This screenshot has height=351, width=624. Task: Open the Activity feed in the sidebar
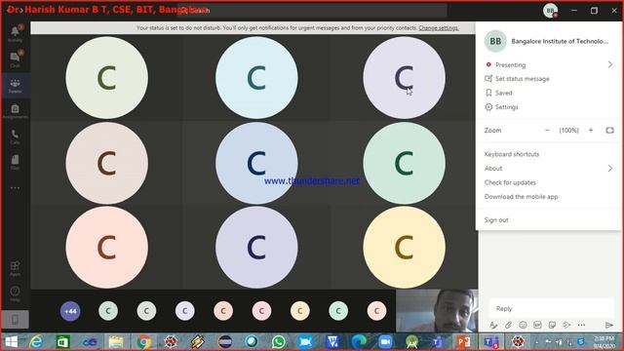[x=16, y=33]
